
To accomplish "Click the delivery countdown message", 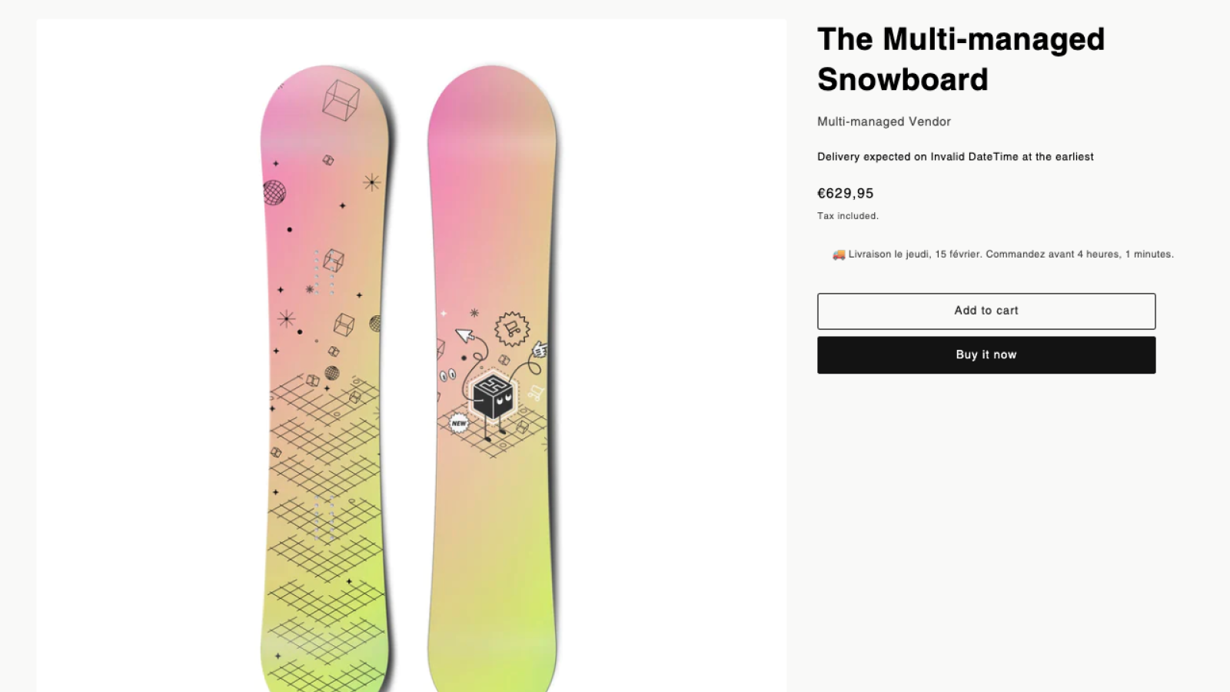I will (999, 253).
